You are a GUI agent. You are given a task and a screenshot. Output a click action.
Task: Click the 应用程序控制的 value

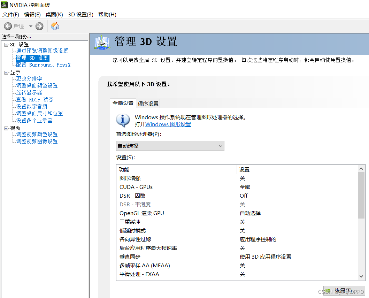coord(258,239)
